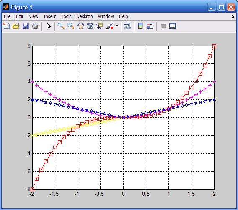Activate the Zoom In tool
The width and height of the screenshot is (238, 210).
pyautogui.click(x=61, y=26)
